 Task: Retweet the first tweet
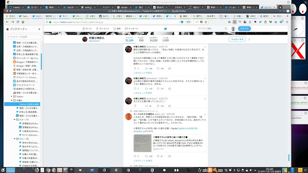[x=146, y=68]
